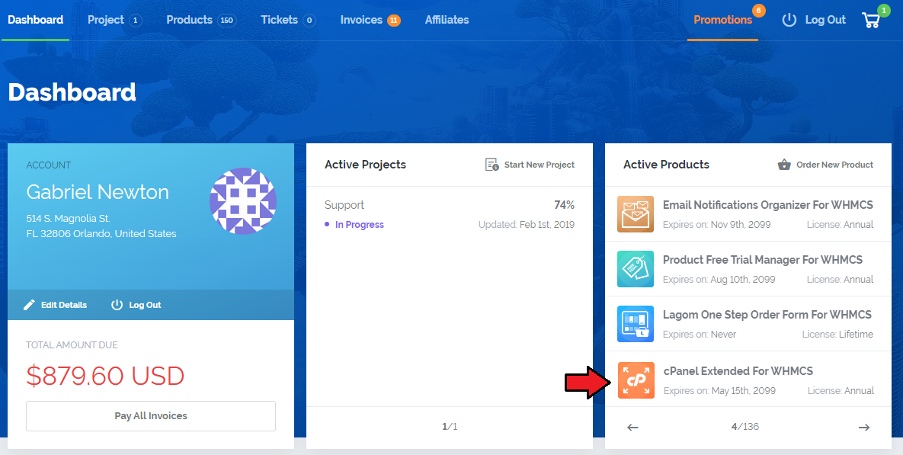Click the Order New Product link

tap(835, 165)
